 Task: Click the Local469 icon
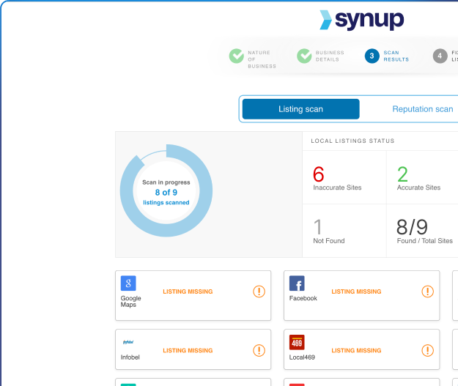(297, 342)
